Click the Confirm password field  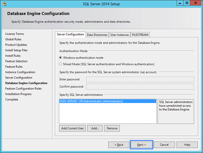[x=140, y=87]
